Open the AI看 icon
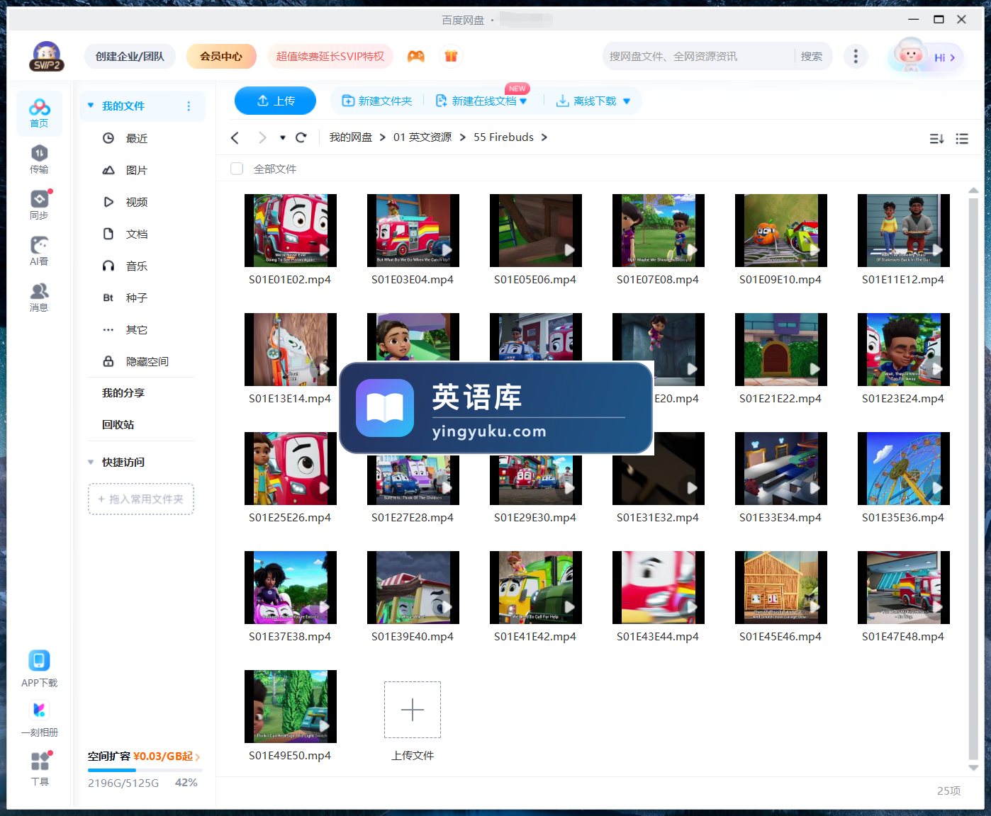The width and height of the screenshot is (991, 816). point(39,251)
